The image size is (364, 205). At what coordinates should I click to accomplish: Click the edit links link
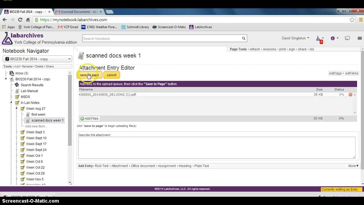(351, 73)
